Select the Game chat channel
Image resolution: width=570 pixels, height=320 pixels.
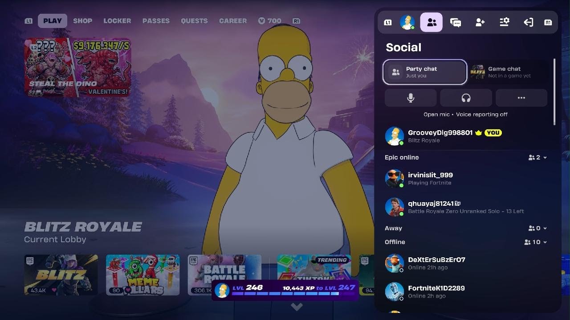pyautogui.click(x=509, y=72)
